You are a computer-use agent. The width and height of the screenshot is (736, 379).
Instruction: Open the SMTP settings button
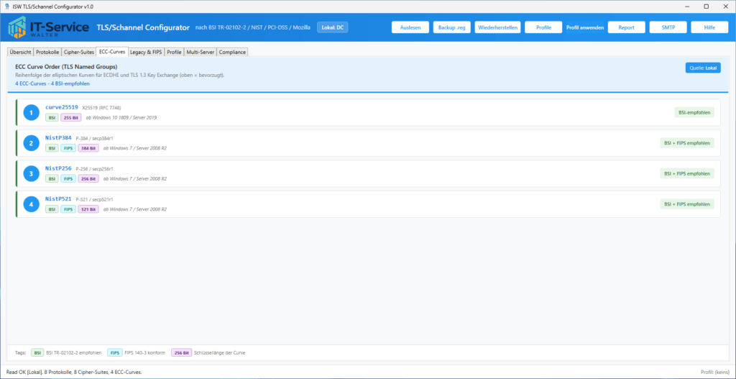tap(668, 27)
